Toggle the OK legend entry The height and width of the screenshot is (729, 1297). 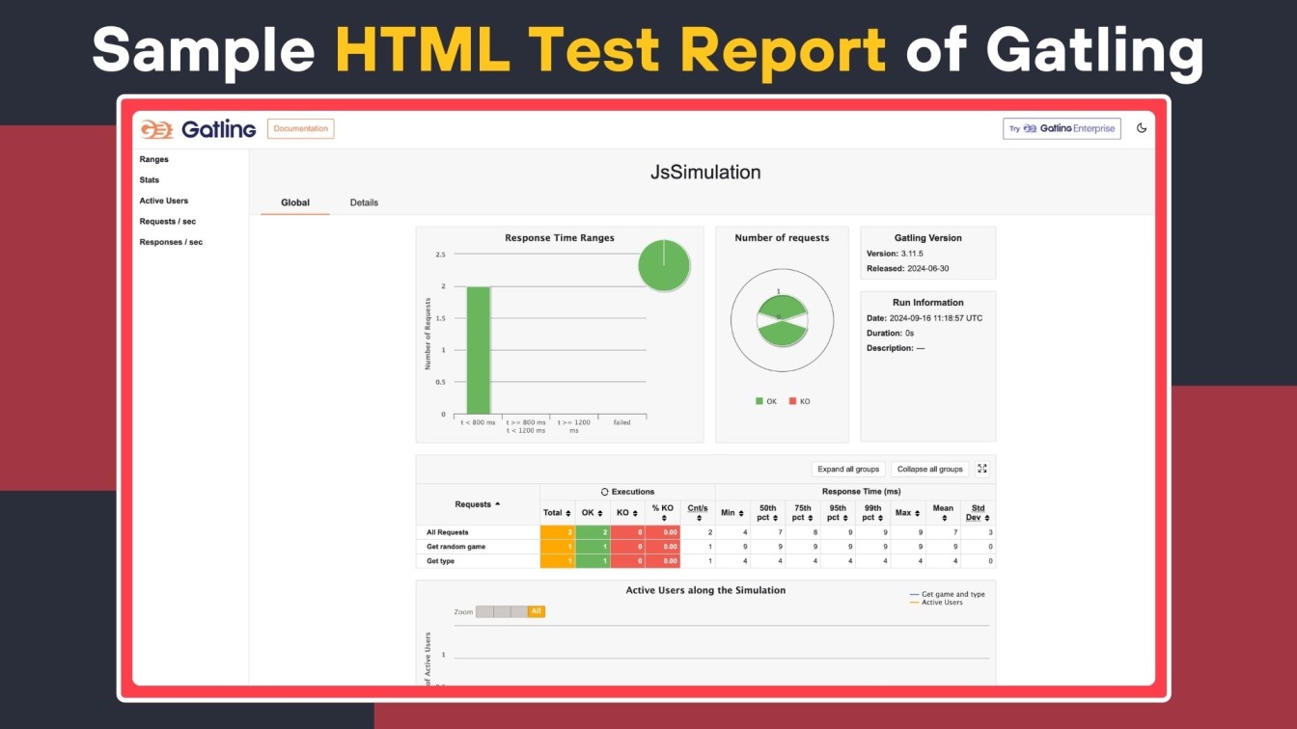click(x=766, y=401)
